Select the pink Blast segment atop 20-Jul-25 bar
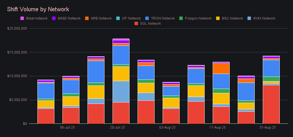The height and width of the screenshot is (137, 293). [121, 39]
